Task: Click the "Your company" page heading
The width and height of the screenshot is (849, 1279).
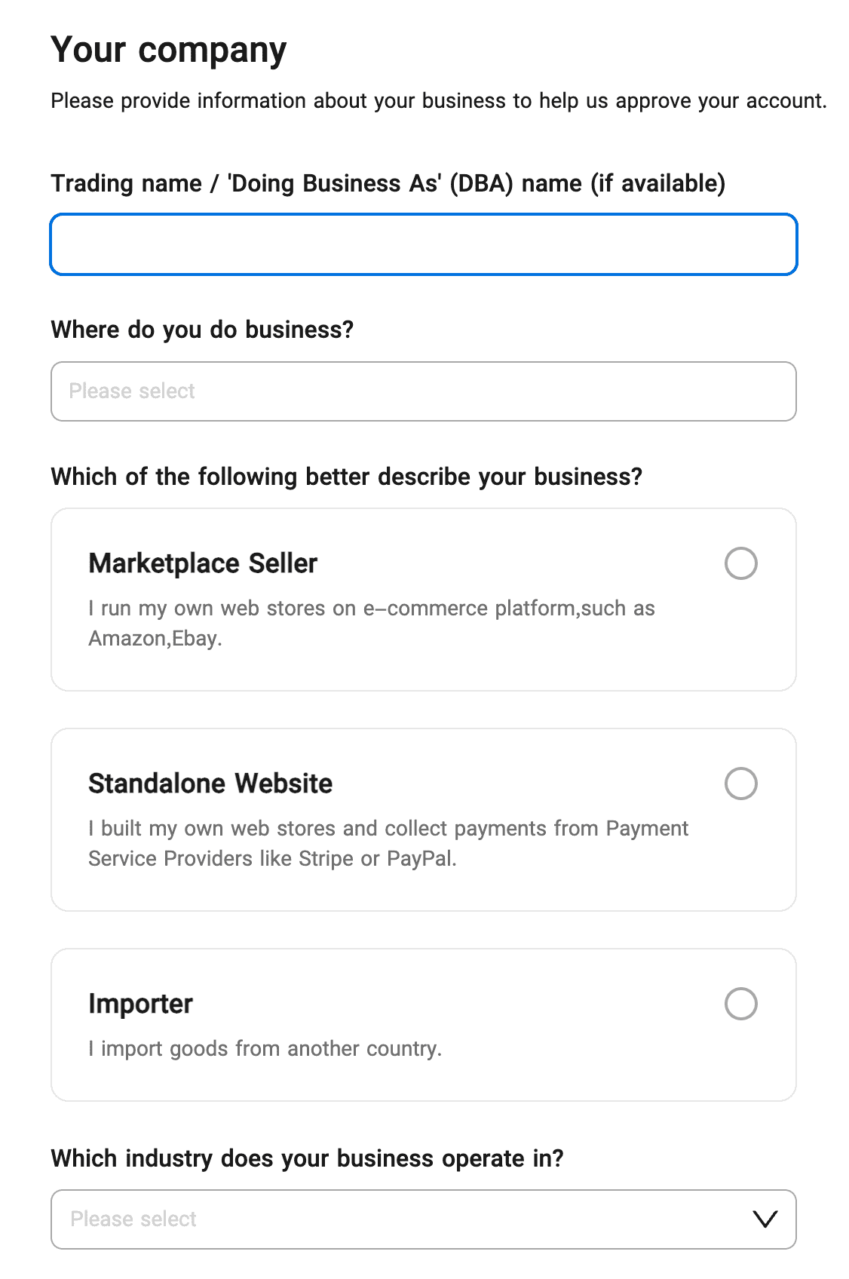Action: click(x=169, y=50)
